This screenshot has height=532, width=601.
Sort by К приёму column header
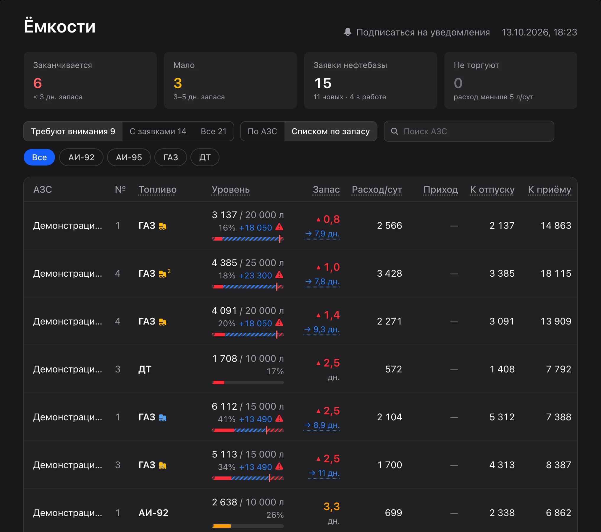click(x=550, y=189)
